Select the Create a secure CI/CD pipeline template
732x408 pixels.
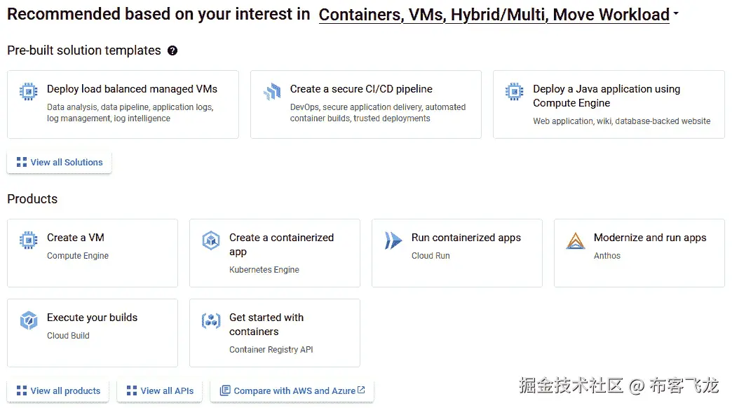[365, 104]
